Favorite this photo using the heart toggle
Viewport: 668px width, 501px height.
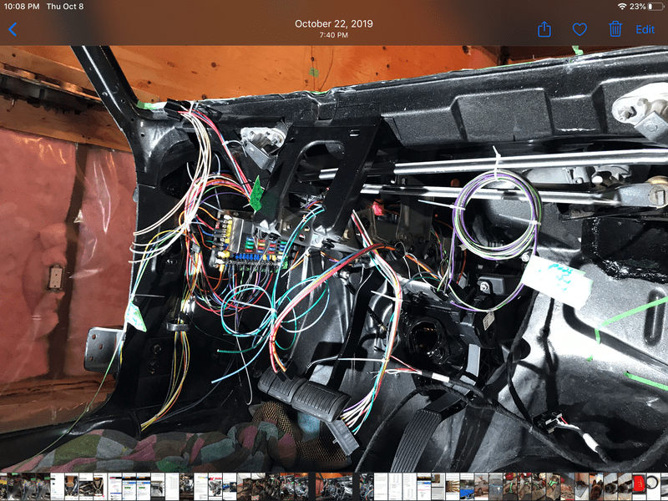(580, 29)
